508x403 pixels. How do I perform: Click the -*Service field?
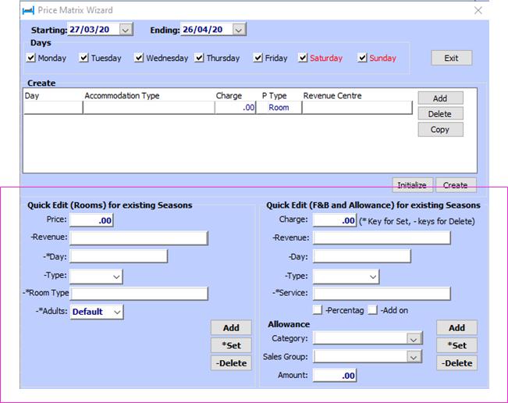pyautogui.click(x=382, y=294)
